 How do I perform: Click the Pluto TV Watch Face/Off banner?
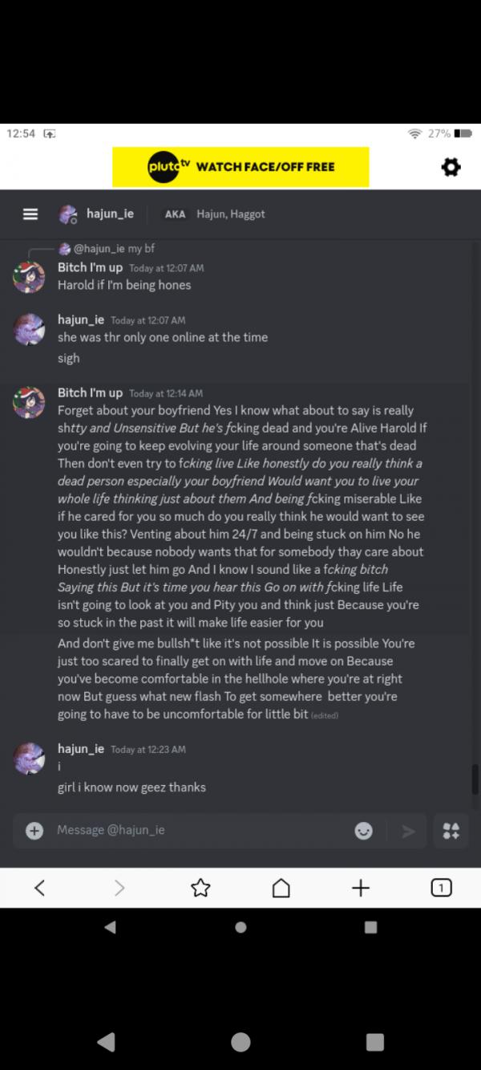pyautogui.click(x=240, y=167)
